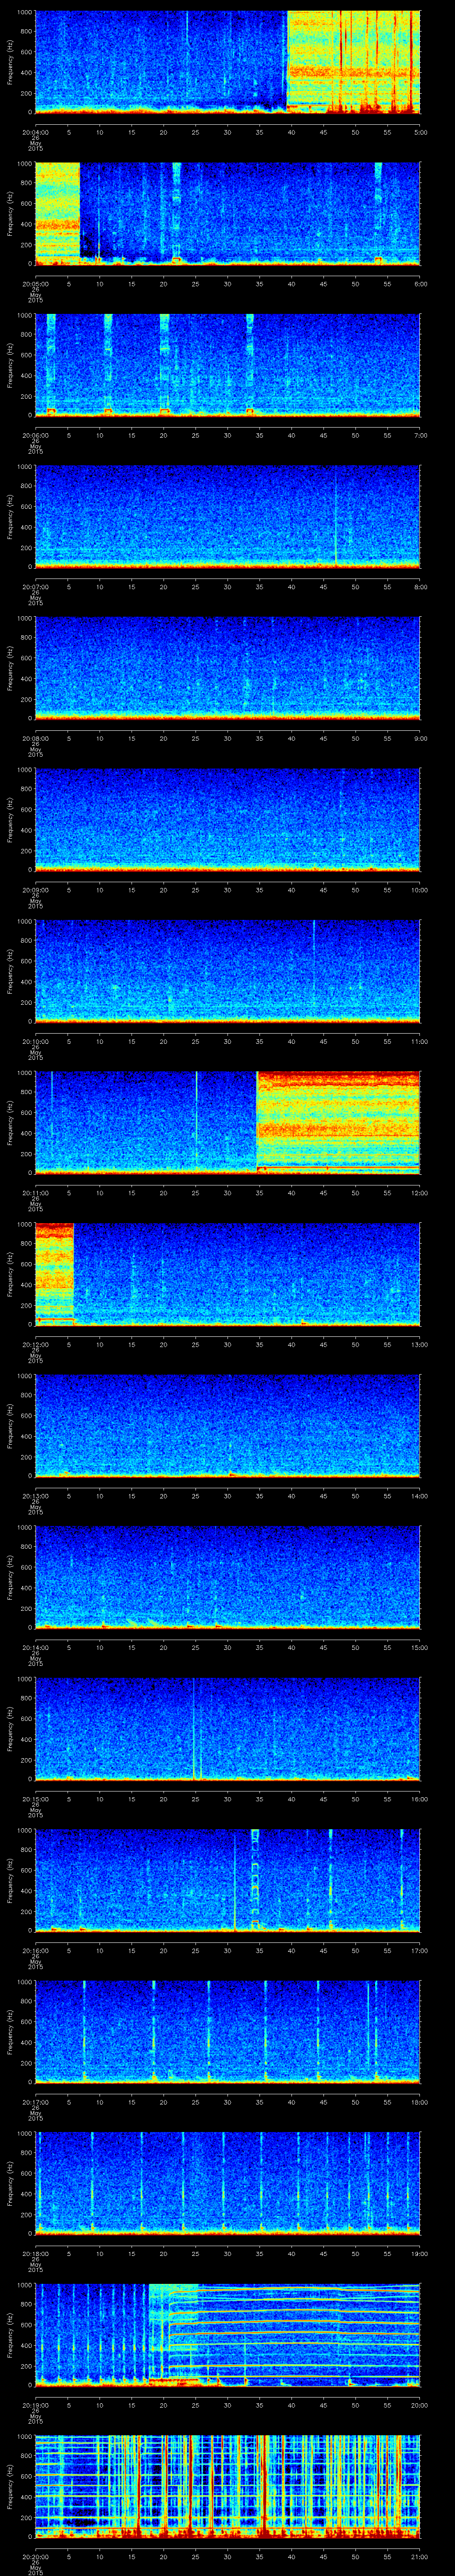Click Frequency (Hz) axis label of the 20:19:00 panel
The image size is (455, 2576).
pos(10,2335)
